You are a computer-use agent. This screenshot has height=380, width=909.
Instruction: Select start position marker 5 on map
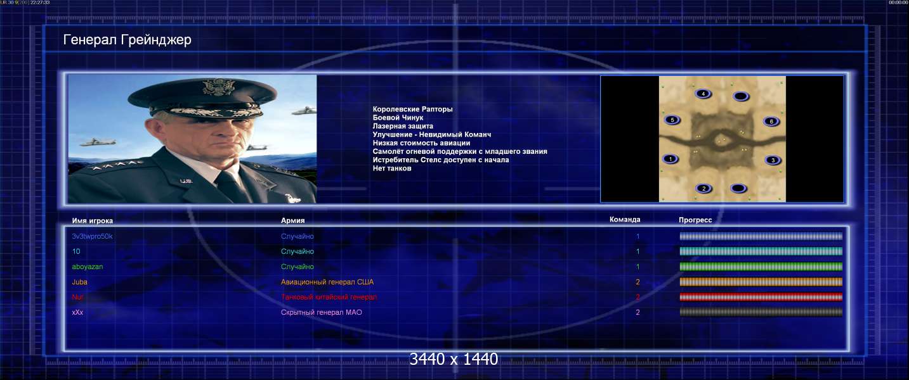pos(672,120)
